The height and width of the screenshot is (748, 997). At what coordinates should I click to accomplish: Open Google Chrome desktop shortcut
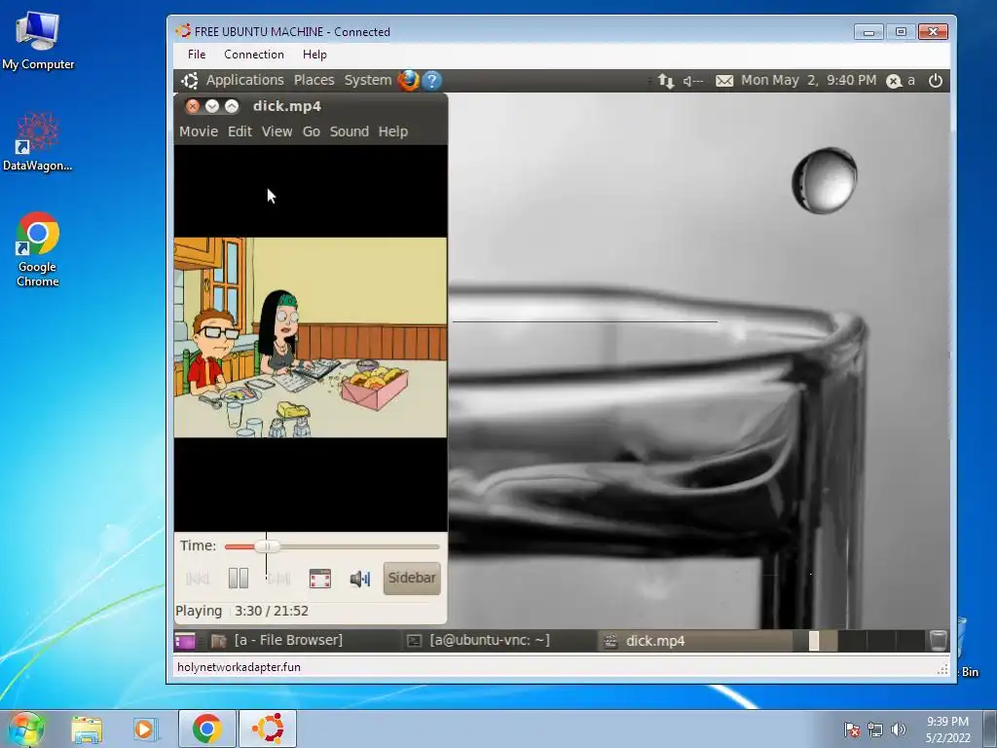(x=38, y=249)
